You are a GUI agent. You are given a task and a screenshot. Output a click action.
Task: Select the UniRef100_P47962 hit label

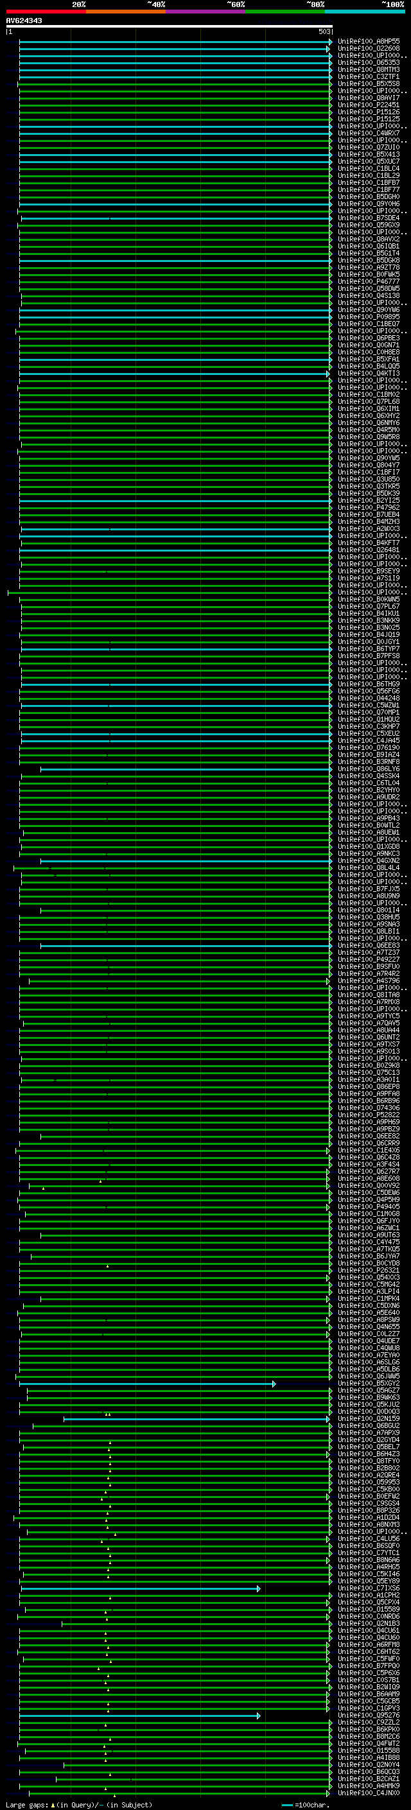(x=369, y=507)
